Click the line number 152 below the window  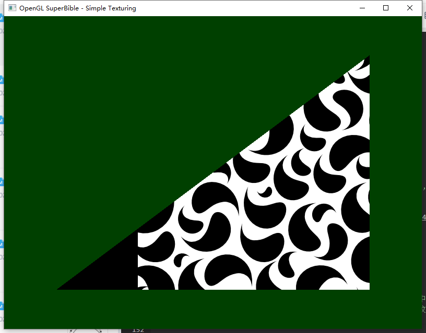pos(138,330)
